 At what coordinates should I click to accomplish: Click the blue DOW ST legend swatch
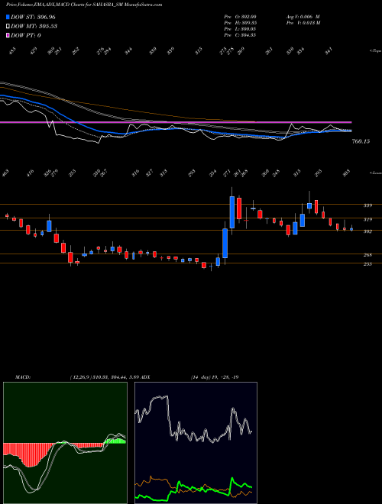(x=8, y=17)
